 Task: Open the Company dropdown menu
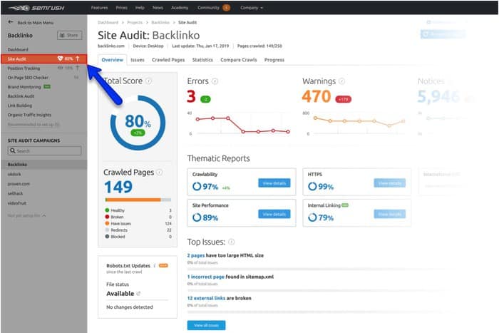[x=252, y=8]
